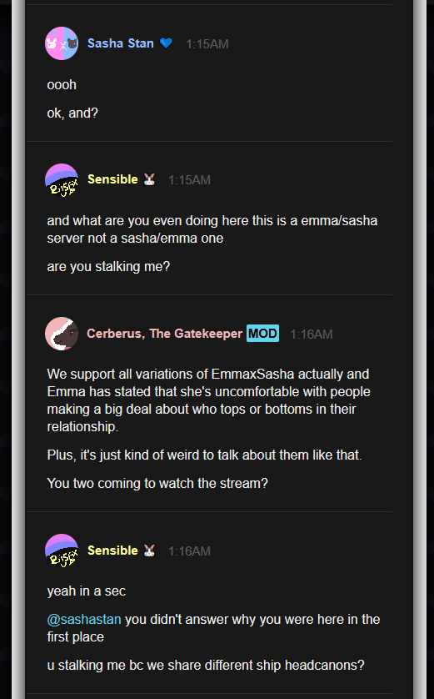Open Sasha Stan's pink and blue avatar
Screen dimensions: 434x699
tap(62, 43)
